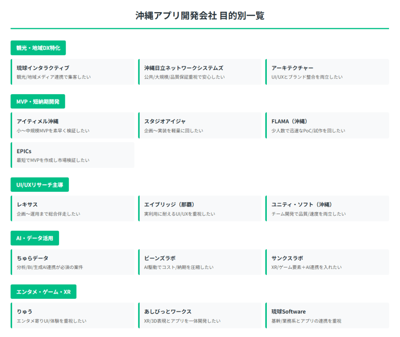Click description 分析/BI/生成AI連携が必須の案件
Viewport: 400px width, 337px height.
[50, 267]
